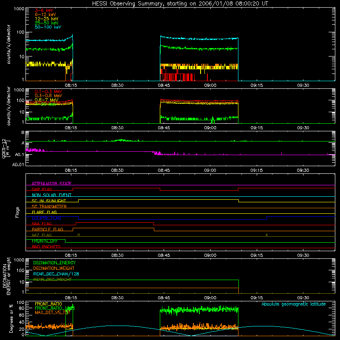The image size is (340, 340).
Task: Select the FRONTS_OFF flag label
Action: (x=45, y=241)
